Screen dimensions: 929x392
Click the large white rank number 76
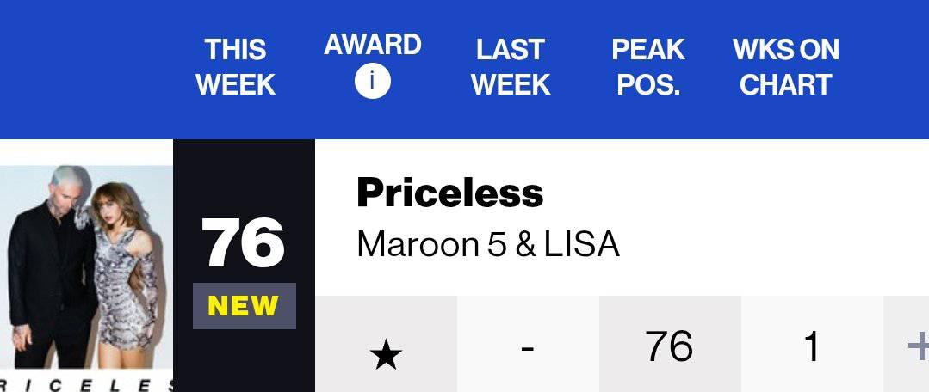(x=243, y=243)
